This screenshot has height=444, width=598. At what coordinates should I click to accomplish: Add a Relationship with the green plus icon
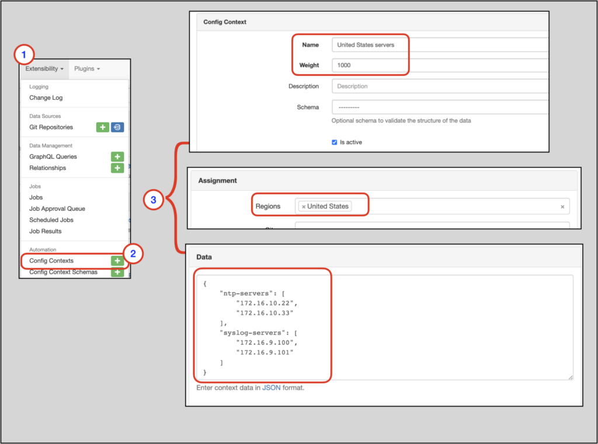[117, 168]
